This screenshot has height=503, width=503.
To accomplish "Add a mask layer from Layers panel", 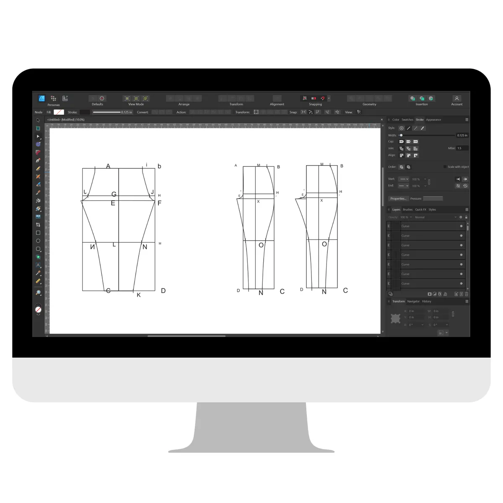I will click(429, 294).
